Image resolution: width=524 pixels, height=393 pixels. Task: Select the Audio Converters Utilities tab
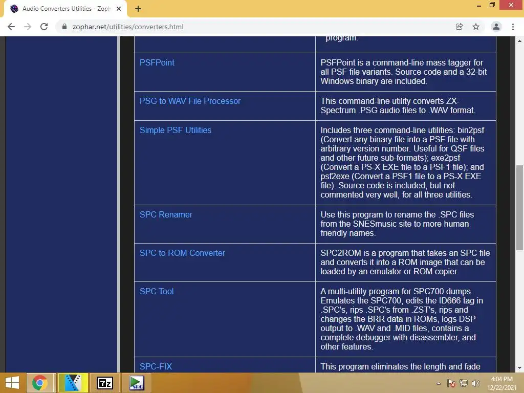[65, 9]
